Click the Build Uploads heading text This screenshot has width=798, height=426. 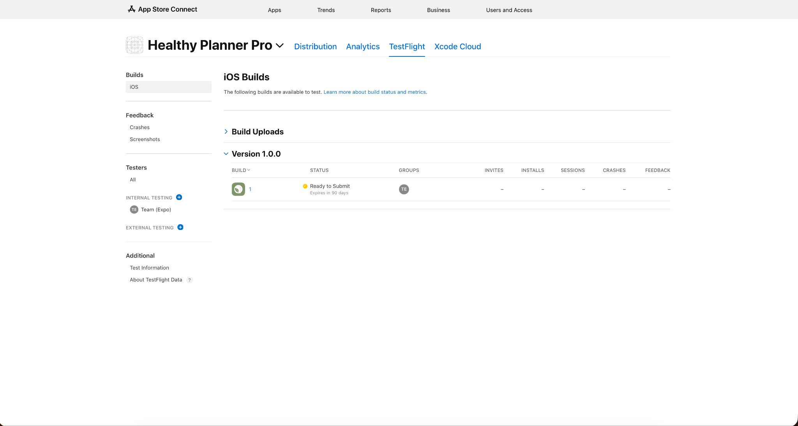[x=258, y=131]
